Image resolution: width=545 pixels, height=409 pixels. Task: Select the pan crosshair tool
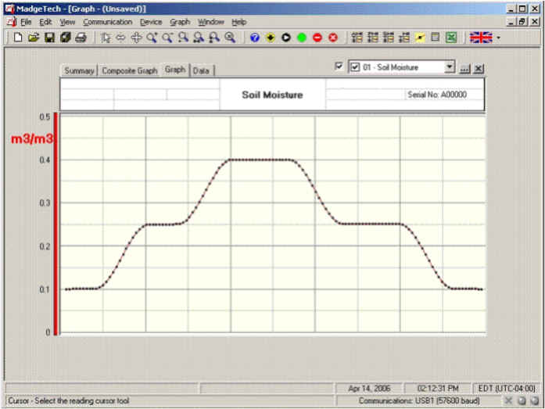136,38
